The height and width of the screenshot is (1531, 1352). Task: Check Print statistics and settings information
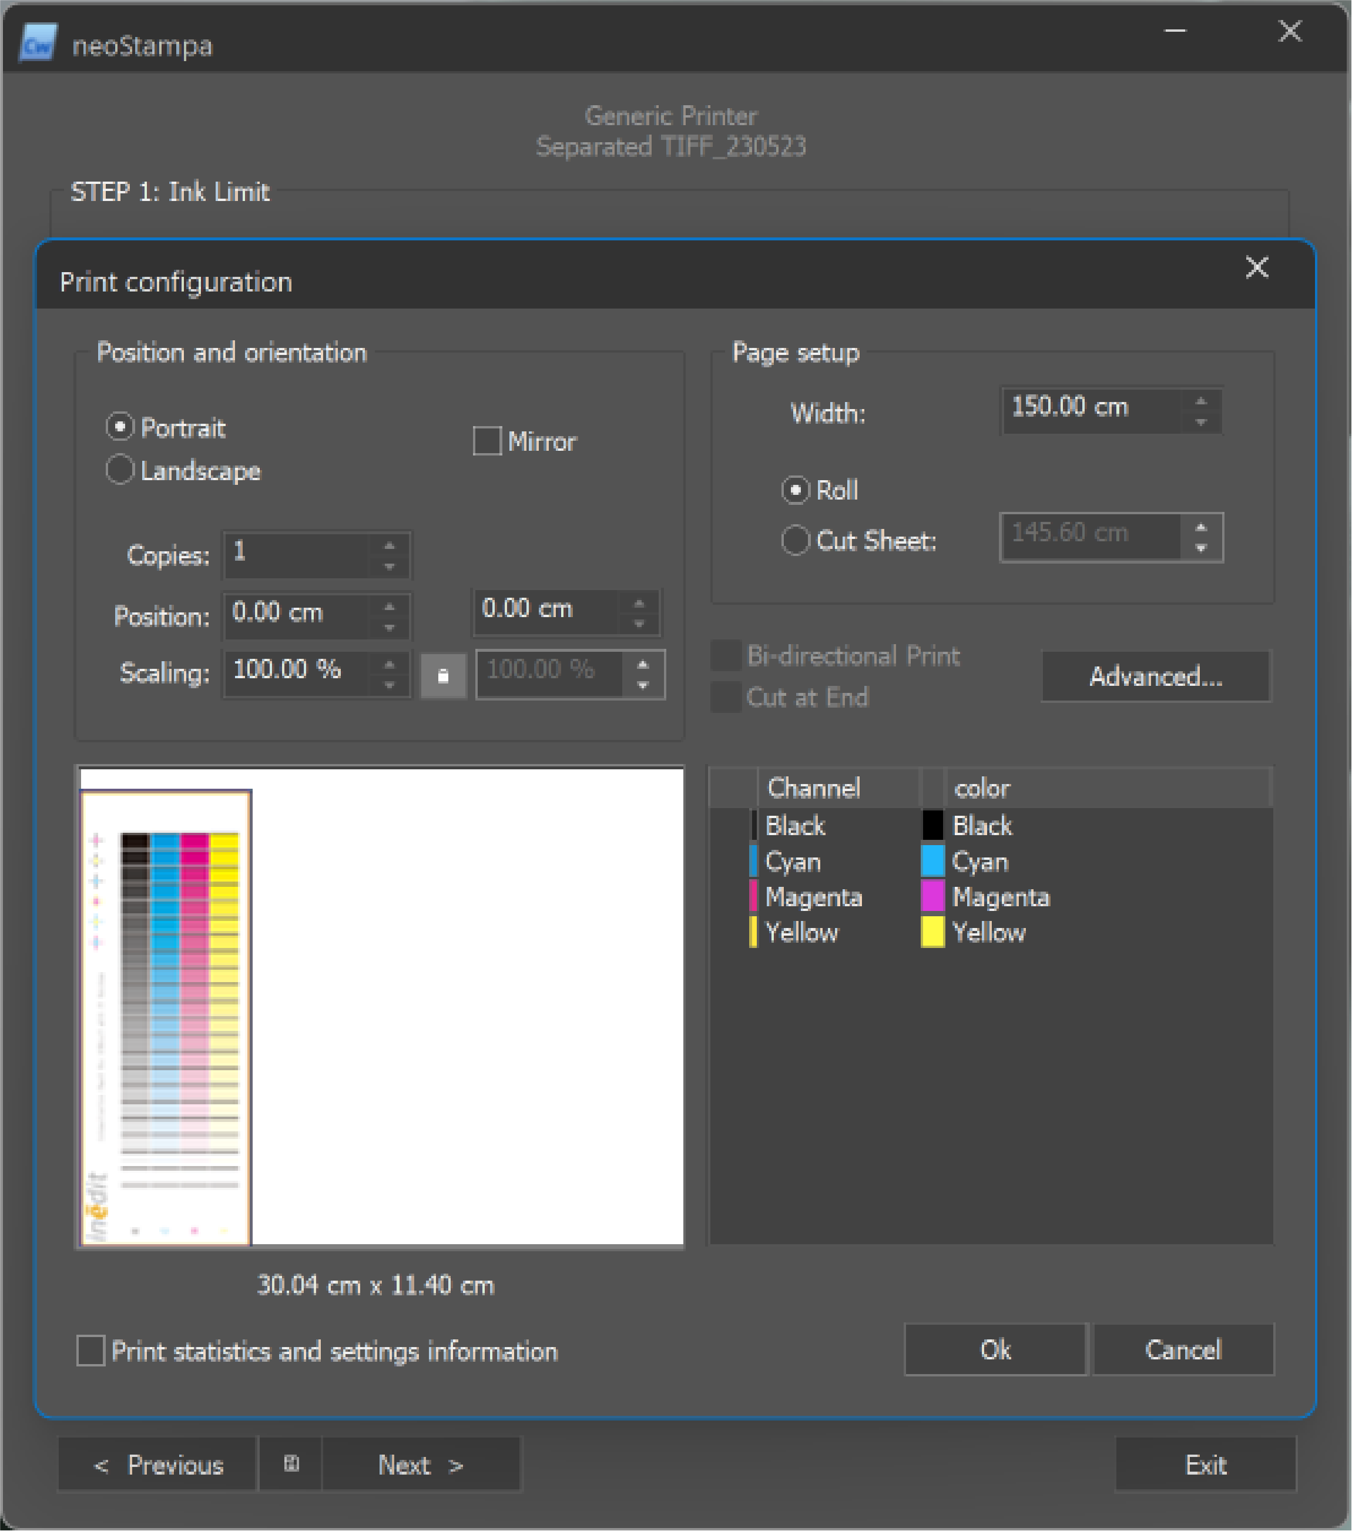[x=92, y=1351]
